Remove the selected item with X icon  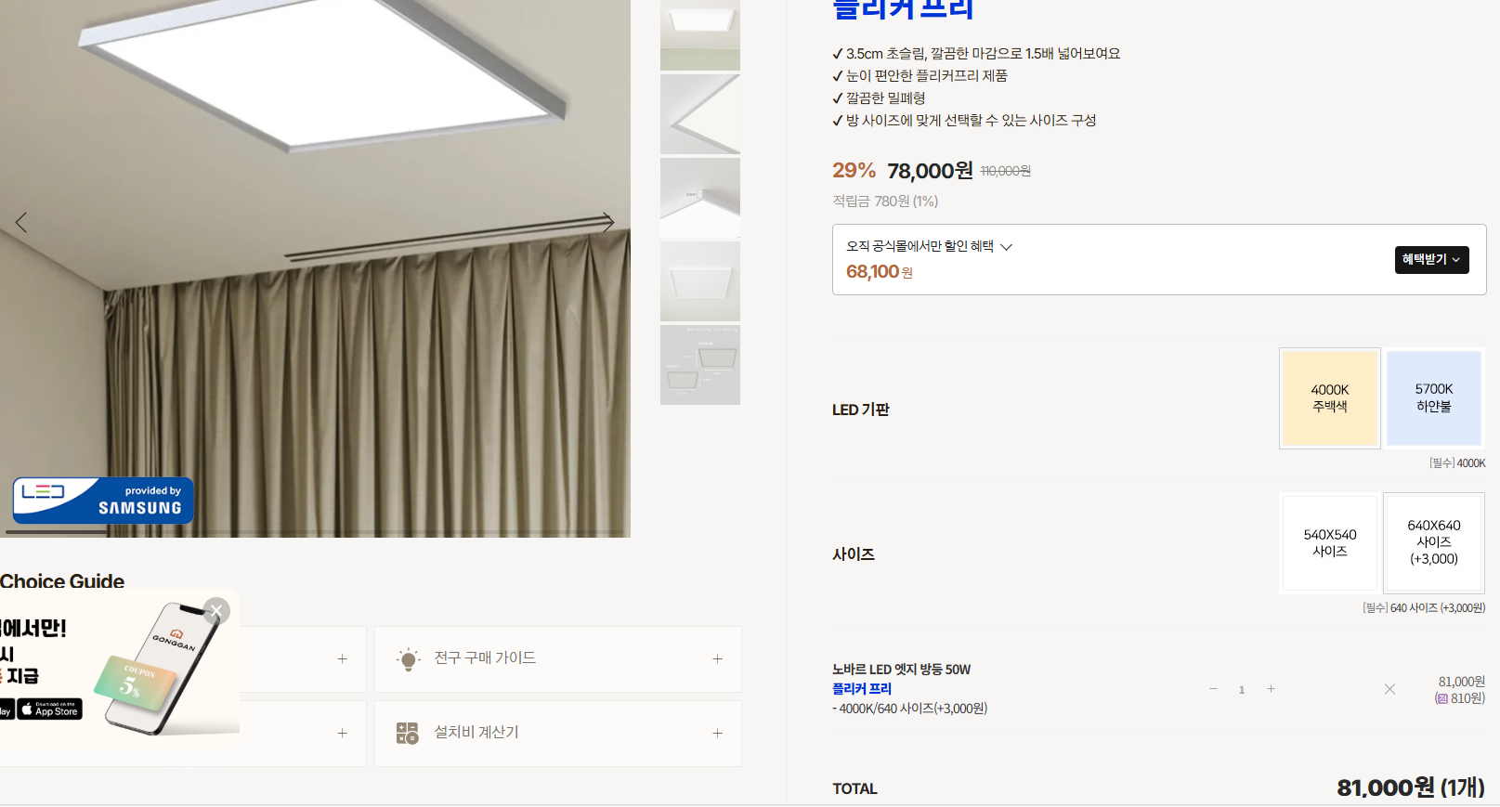tap(1389, 689)
